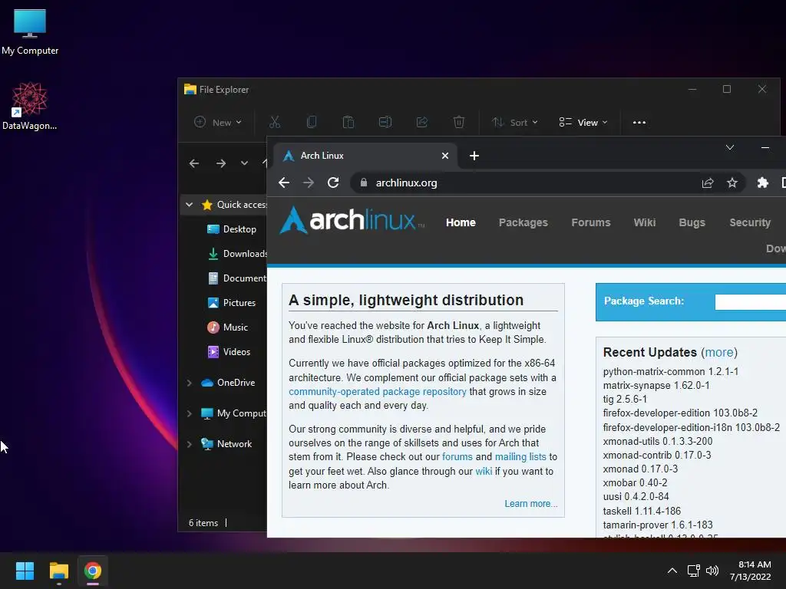Click the Delete trash icon in File Explorer
This screenshot has width=786, height=589.
pyautogui.click(x=459, y=122)
